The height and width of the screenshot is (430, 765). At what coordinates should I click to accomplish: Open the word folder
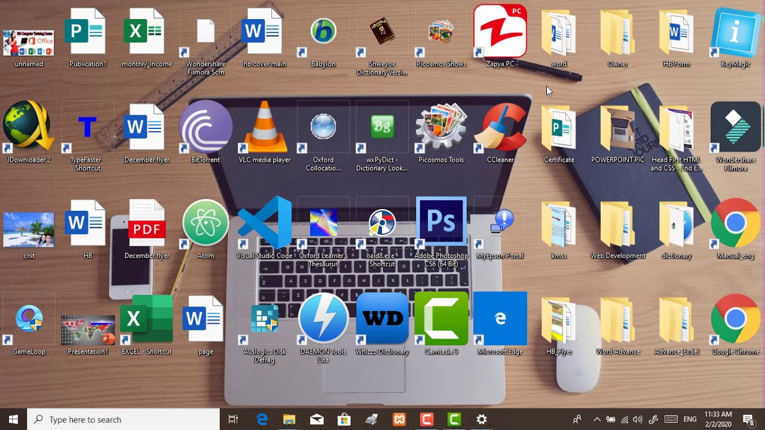559,32
